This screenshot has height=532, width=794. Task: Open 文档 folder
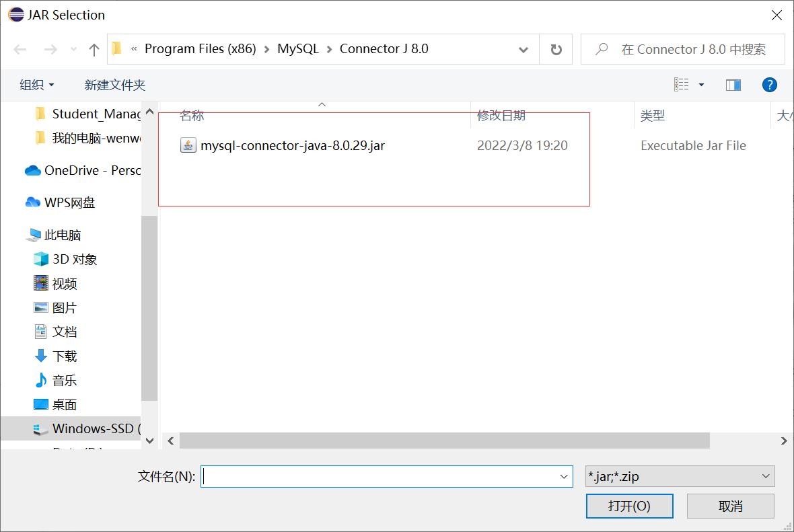click(x=55, y=332)
